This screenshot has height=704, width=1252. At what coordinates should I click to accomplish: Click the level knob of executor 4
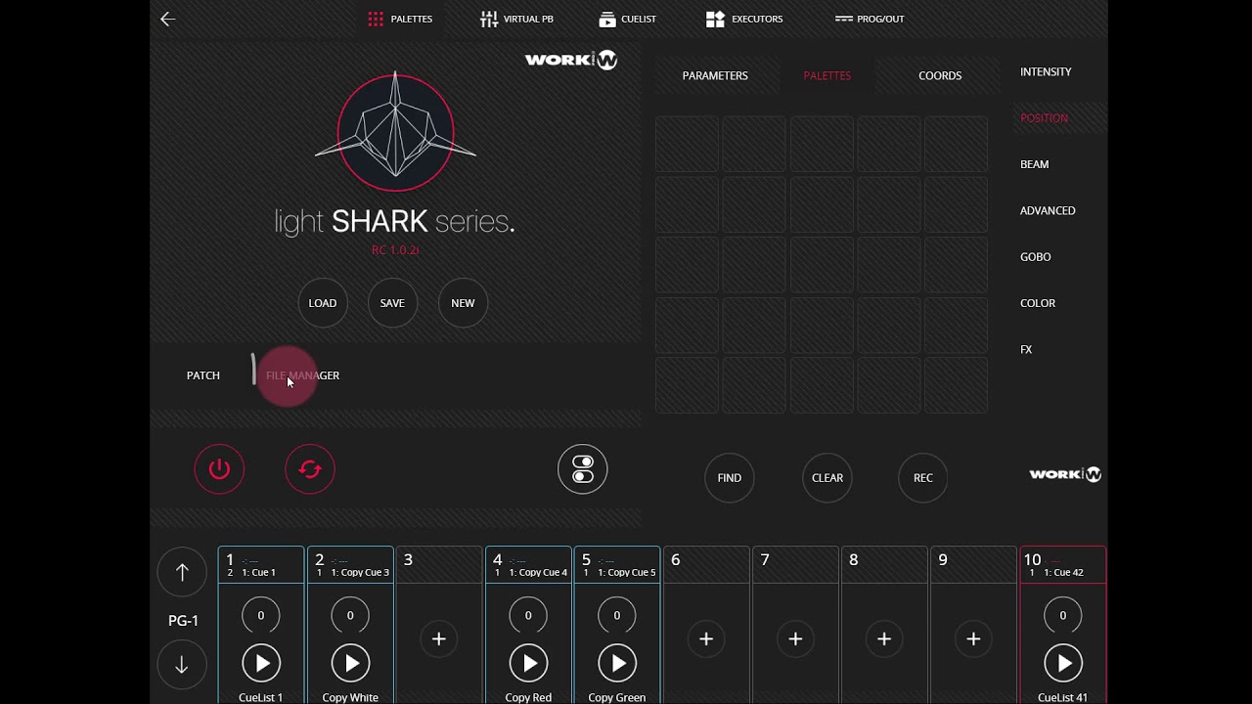(528, 615)
